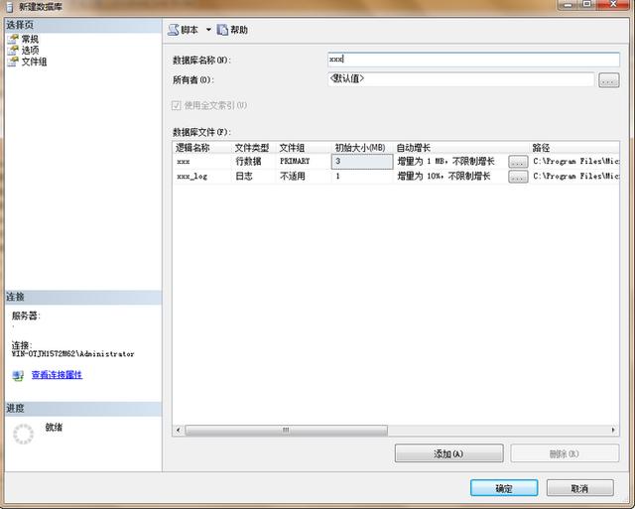Focus the 数据库名称 input field

click(473, 60)
